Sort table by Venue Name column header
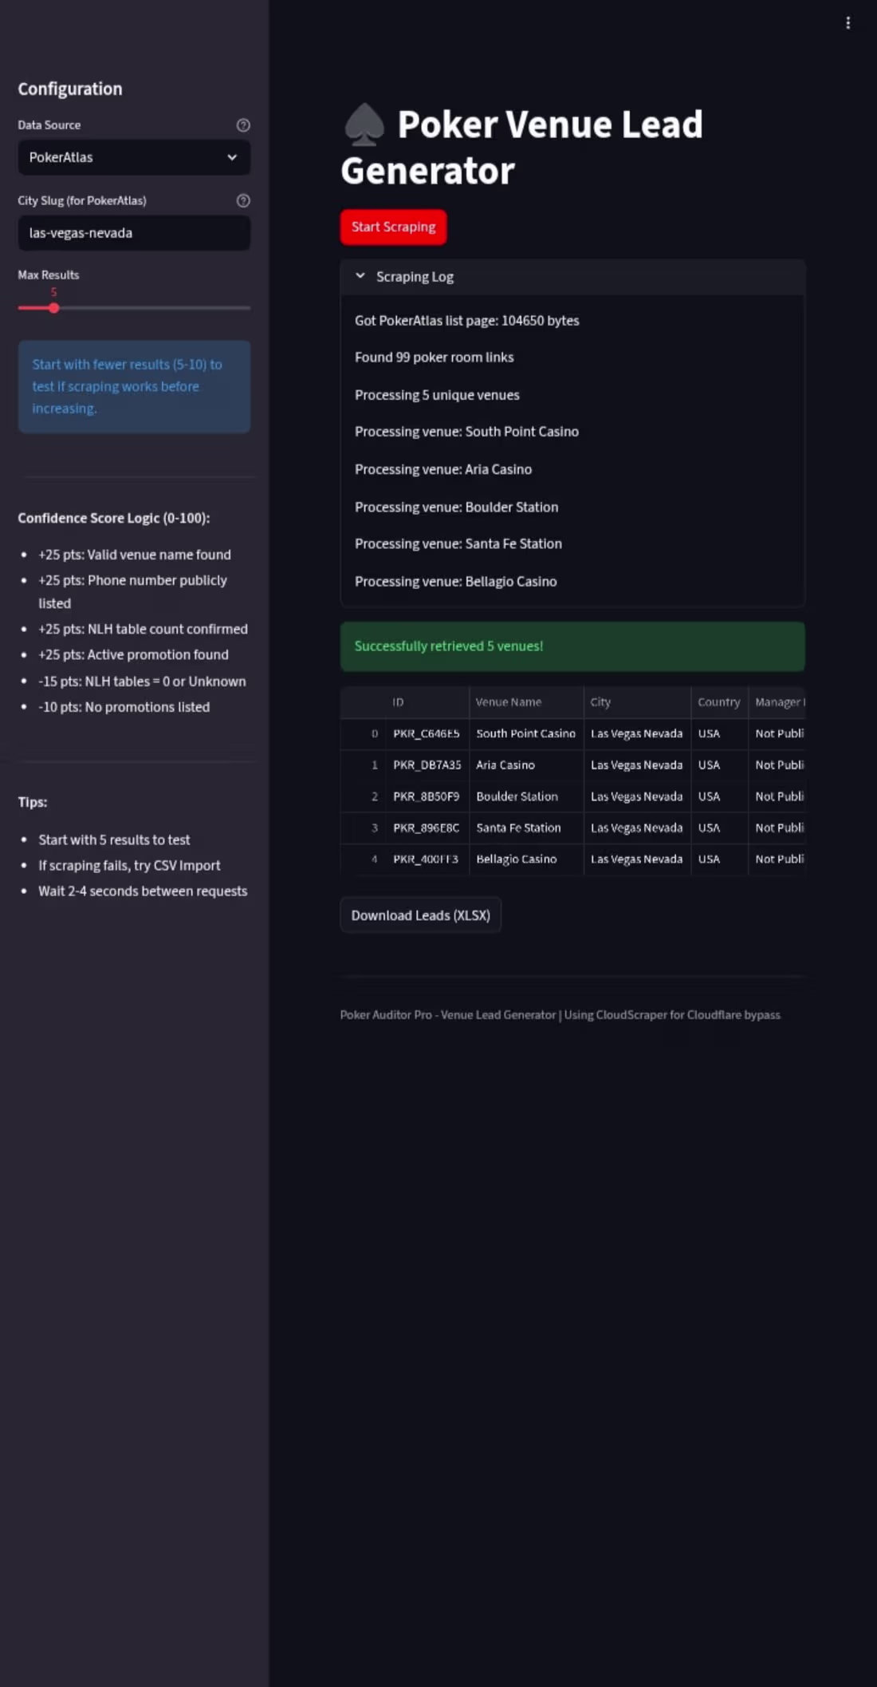 coord(509,702)
